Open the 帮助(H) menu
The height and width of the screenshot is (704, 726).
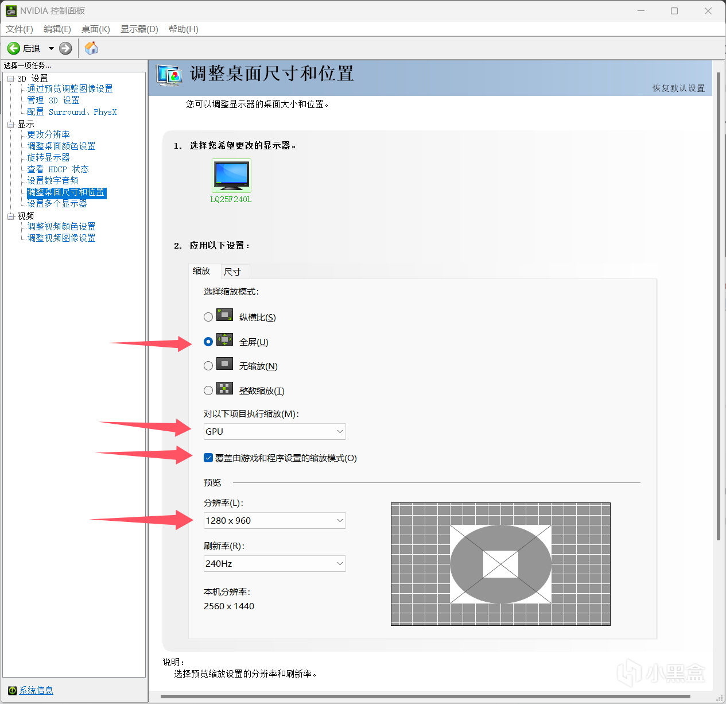(184, 29)
